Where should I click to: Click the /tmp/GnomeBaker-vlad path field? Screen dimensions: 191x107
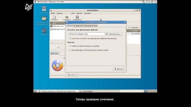pos(87,34)
